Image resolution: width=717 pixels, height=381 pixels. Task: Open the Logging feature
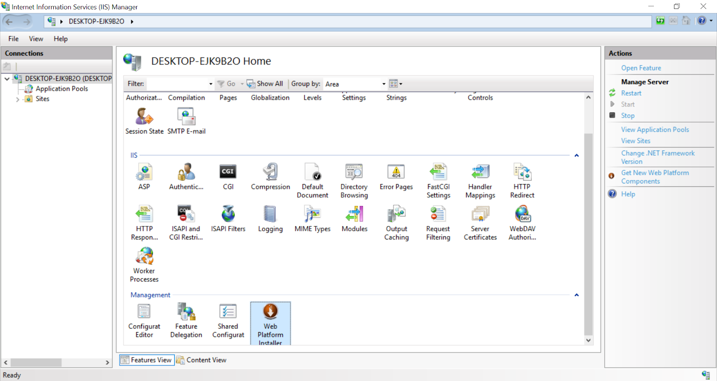[270, 219]
